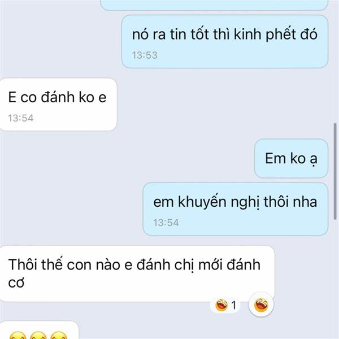Click the second emoji in bottom message

pyautogui.click(x=38, y=336)
